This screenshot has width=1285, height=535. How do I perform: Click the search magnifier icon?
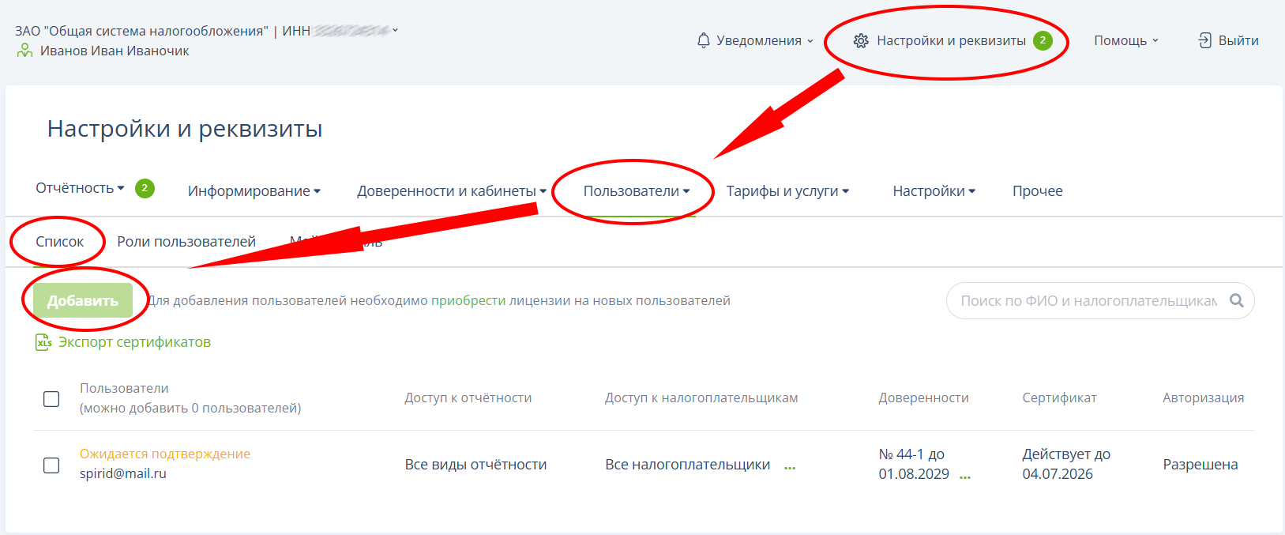1236,301
